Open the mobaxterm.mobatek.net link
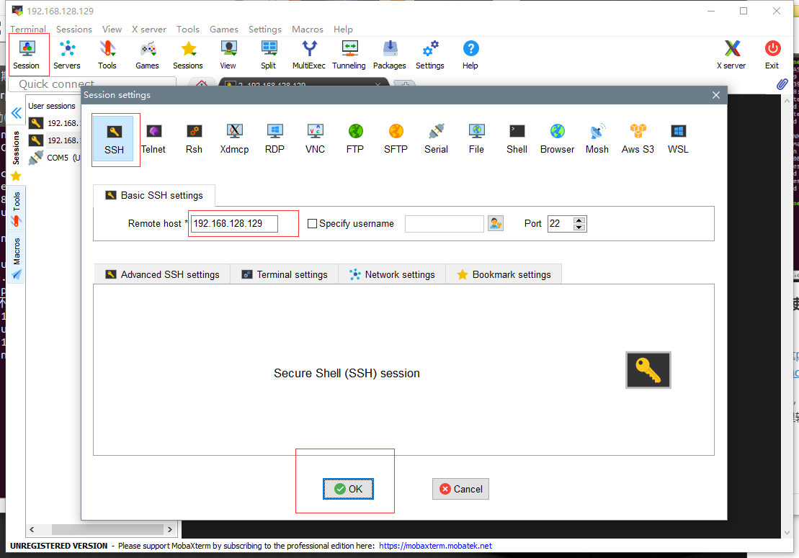The image size is (799, 558). tap(436, 546)
